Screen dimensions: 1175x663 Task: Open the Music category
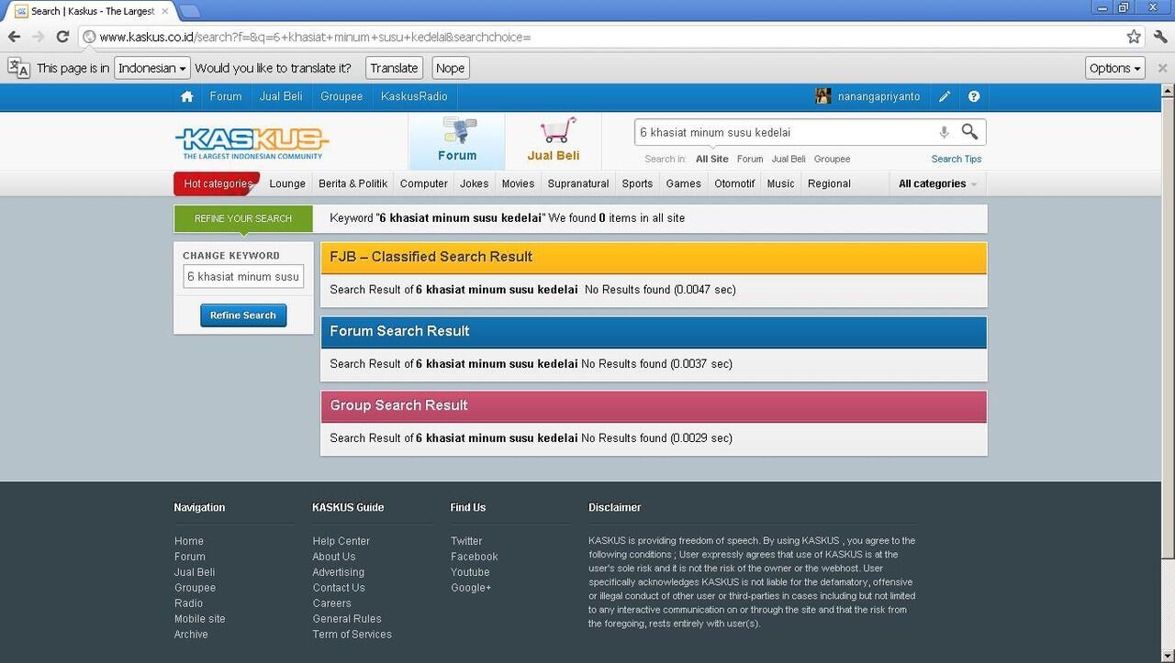click(x=781, y=183)
